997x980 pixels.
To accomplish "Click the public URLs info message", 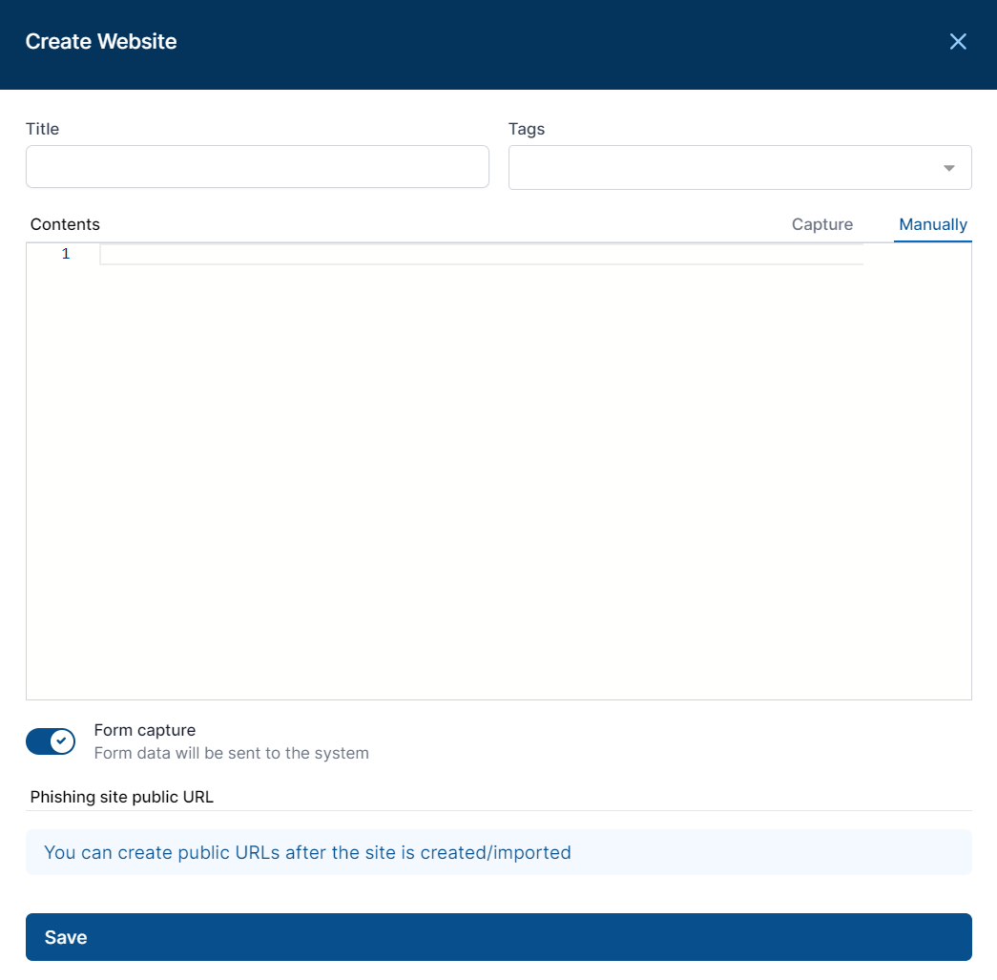I will [498, 852].
